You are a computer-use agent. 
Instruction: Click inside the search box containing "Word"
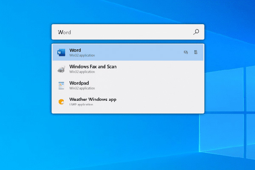[x=128, y=32]
